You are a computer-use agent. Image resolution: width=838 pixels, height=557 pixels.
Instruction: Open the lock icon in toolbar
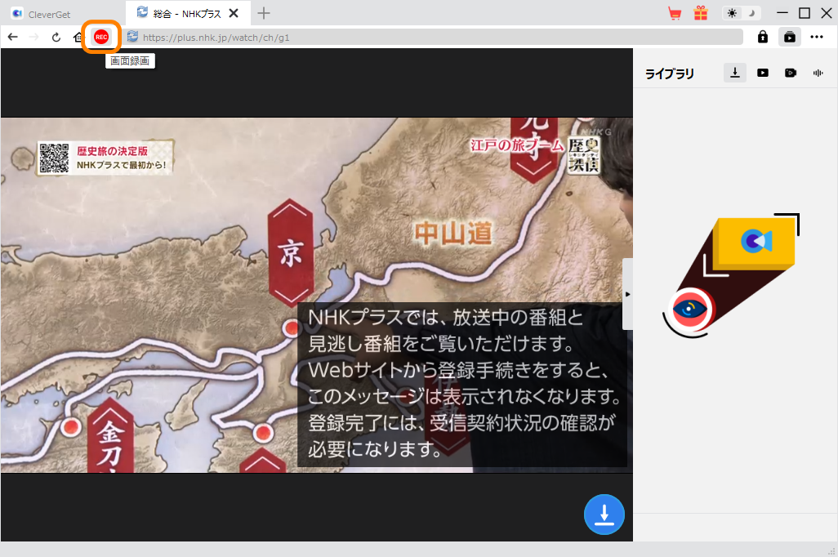point(763,37)
